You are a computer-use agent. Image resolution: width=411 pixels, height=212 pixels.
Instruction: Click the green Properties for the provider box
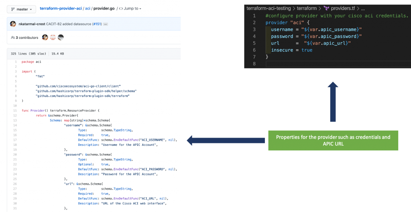(x=333, y=140)
